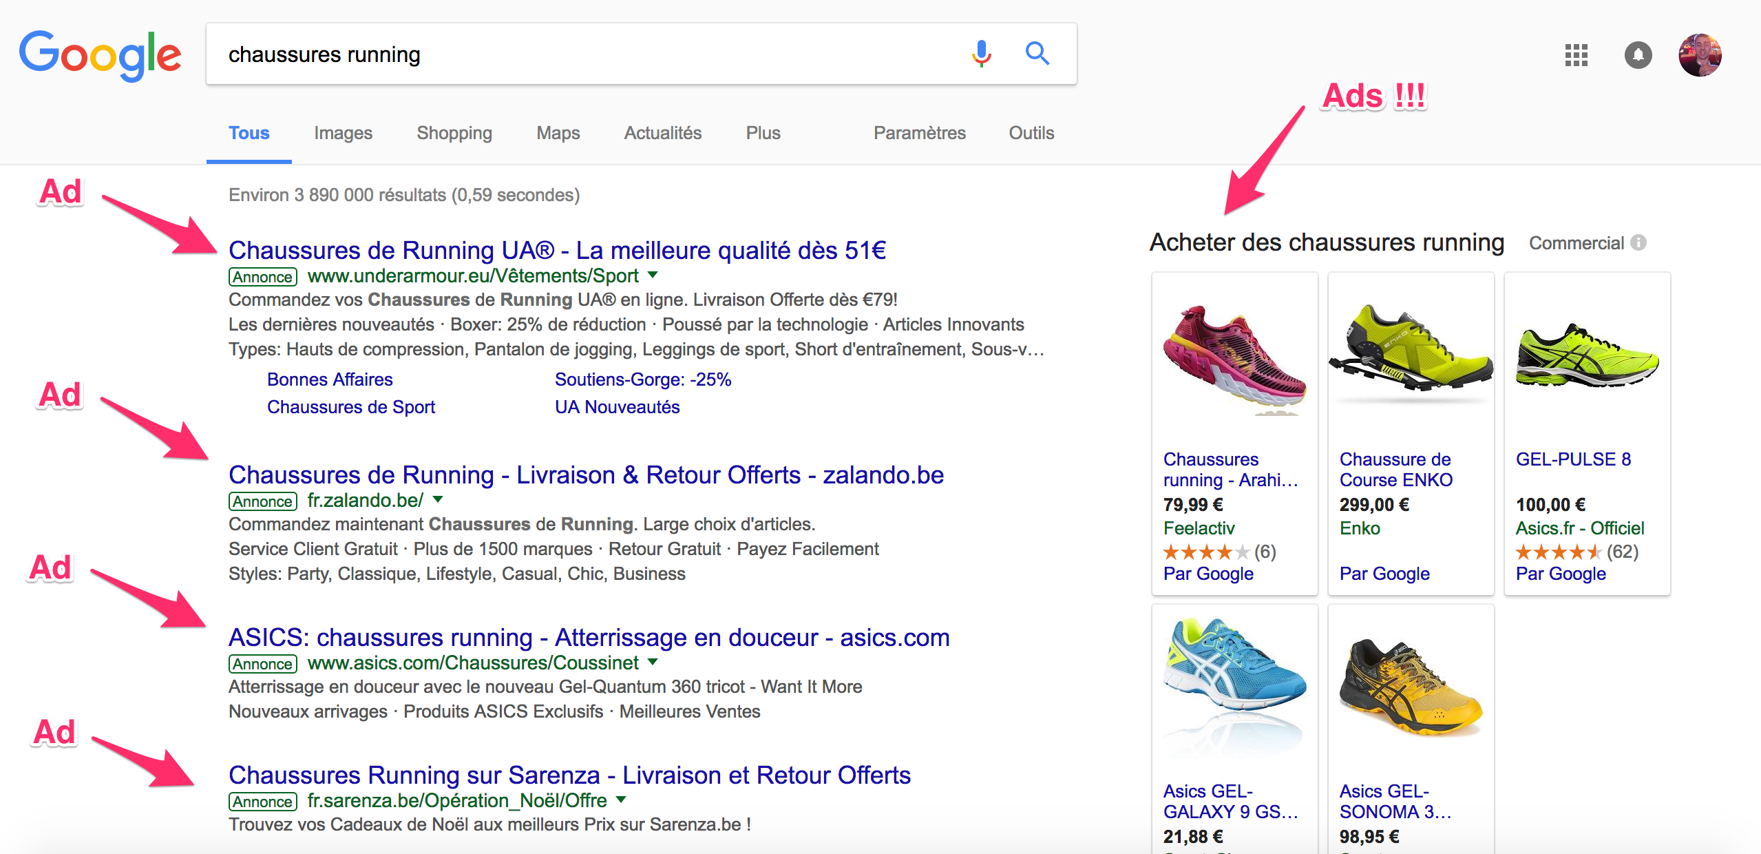Viewport: 1761px width, 854px height.
Task: Expand the fr.zalando.be URL dropdown arrow
Action: click(438, 500)
